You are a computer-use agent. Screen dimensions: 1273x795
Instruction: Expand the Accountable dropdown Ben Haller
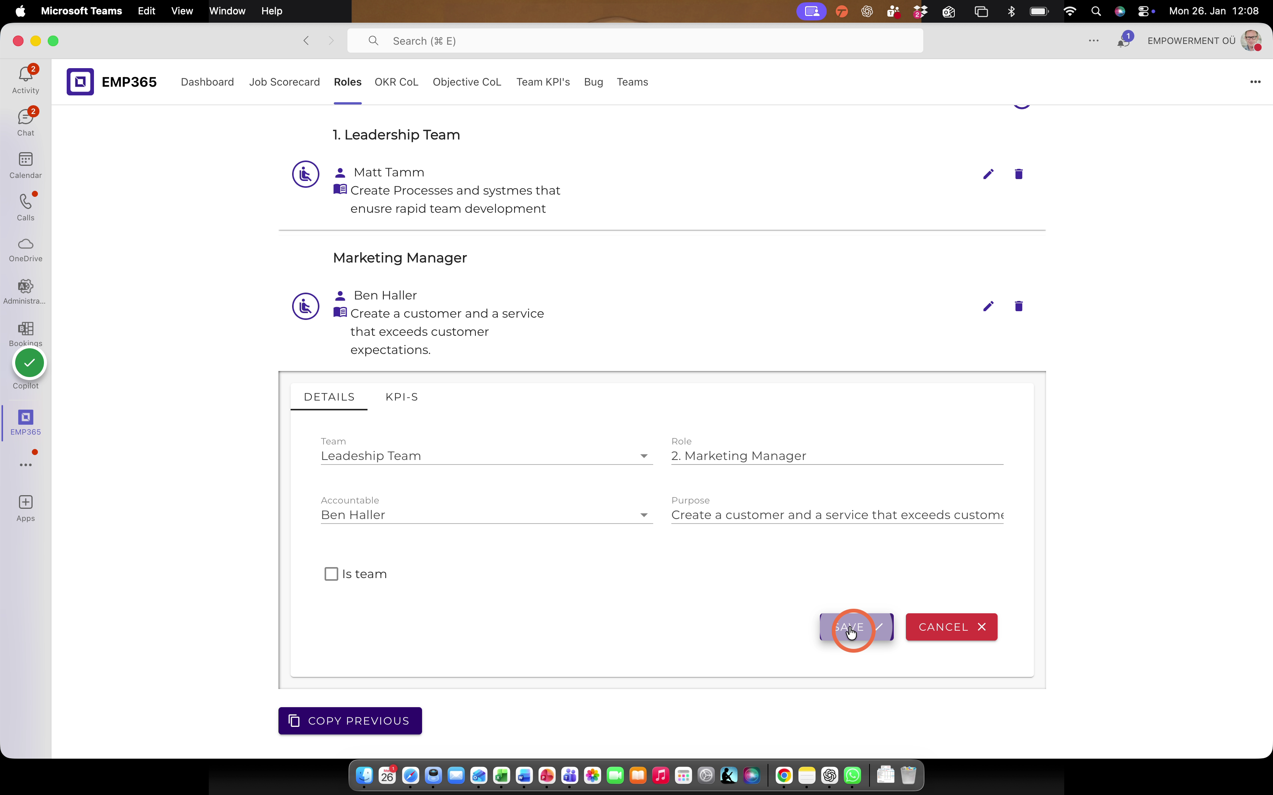486,515
